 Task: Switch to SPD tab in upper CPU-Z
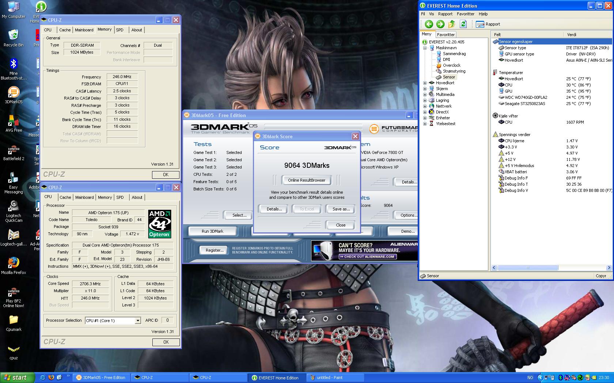pyautogui.click(x=120, y=30)
